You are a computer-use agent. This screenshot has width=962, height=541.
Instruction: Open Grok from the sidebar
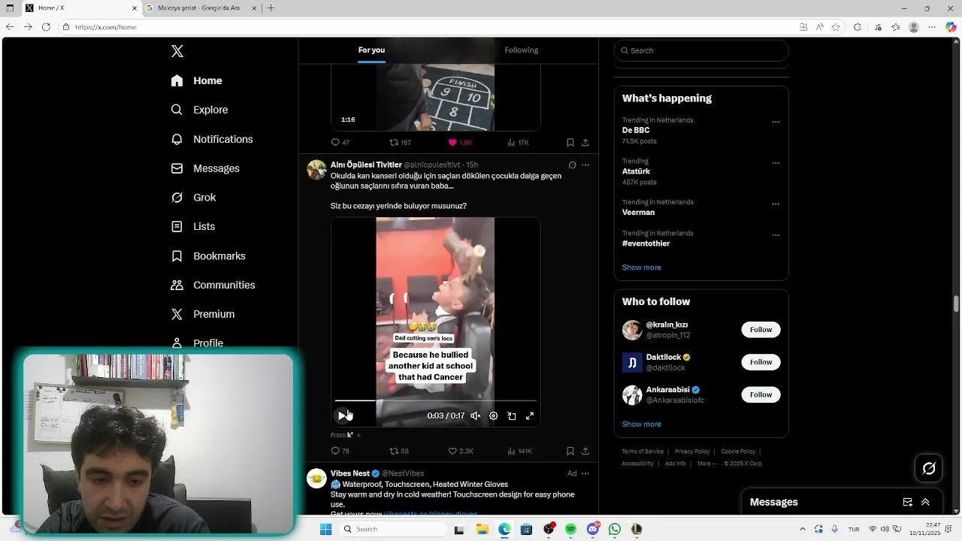coord(193,198)
